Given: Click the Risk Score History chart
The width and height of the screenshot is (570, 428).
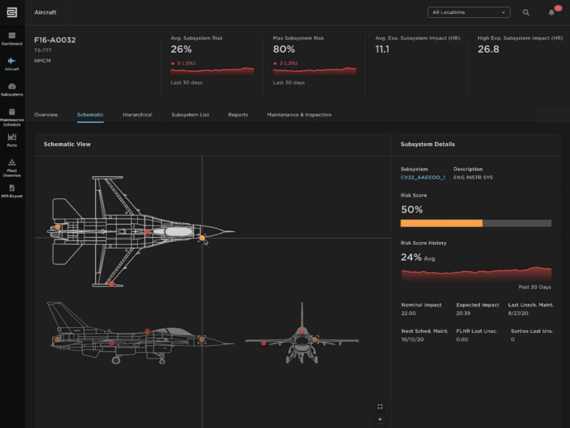Looking at the screenshot, I should [476, 274].
